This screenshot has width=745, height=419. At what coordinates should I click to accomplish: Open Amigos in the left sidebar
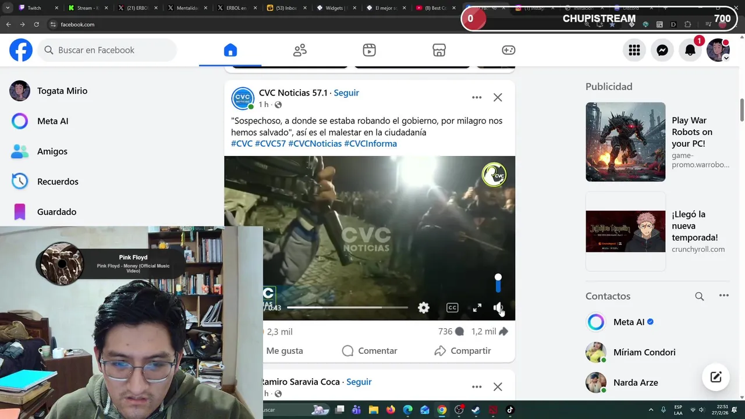point(52,151)
